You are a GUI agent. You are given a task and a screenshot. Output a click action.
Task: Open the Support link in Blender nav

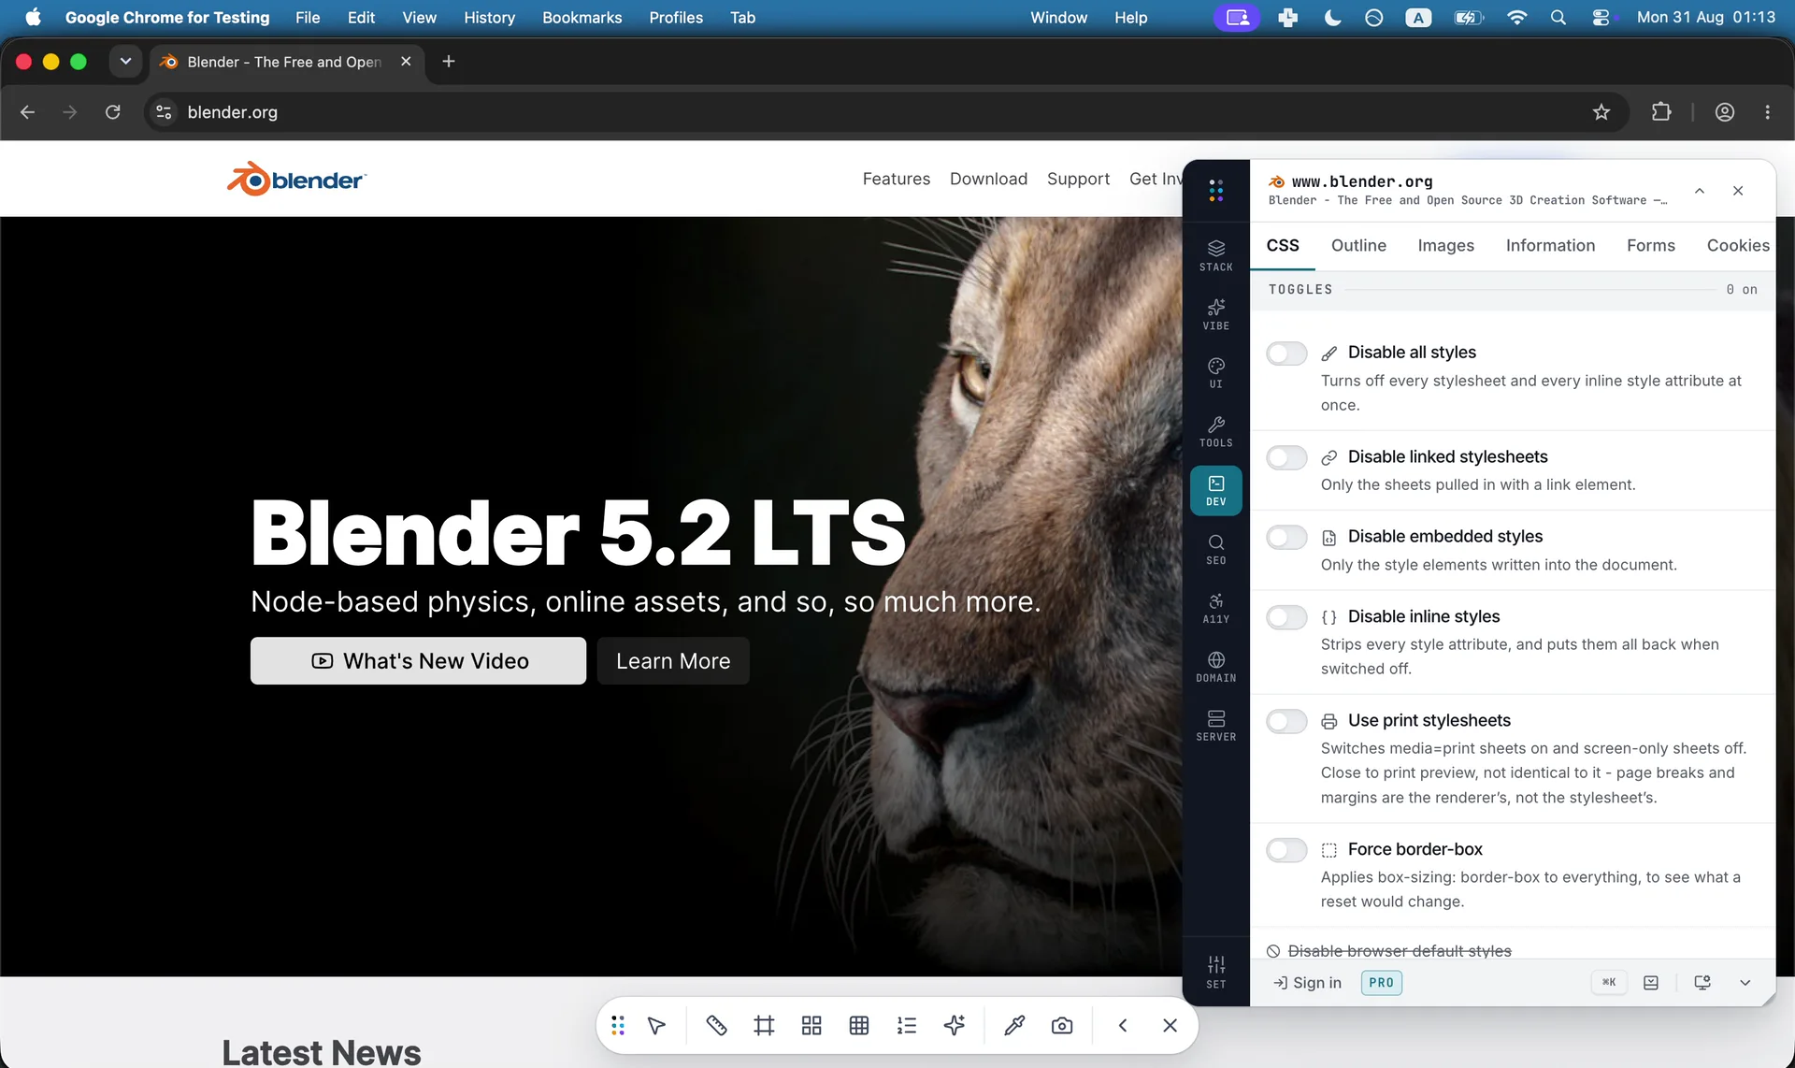click(1078, 179)
